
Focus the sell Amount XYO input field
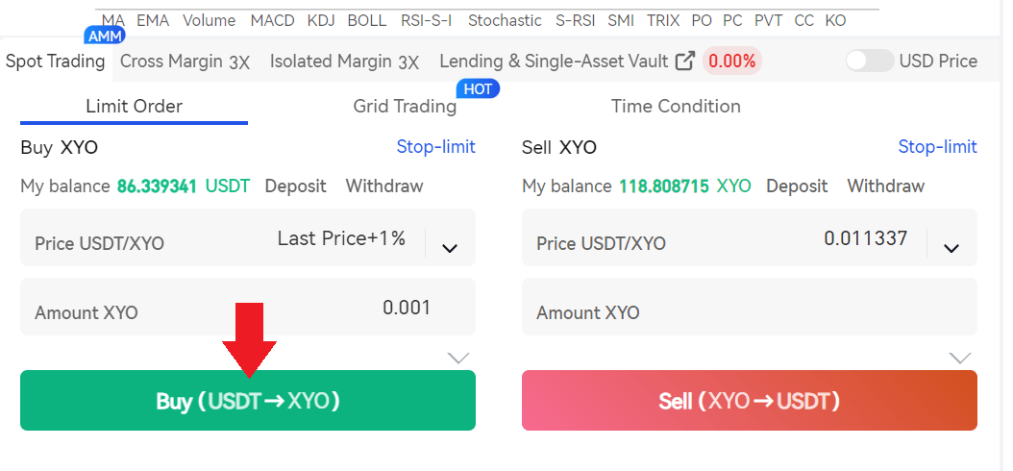750,312
